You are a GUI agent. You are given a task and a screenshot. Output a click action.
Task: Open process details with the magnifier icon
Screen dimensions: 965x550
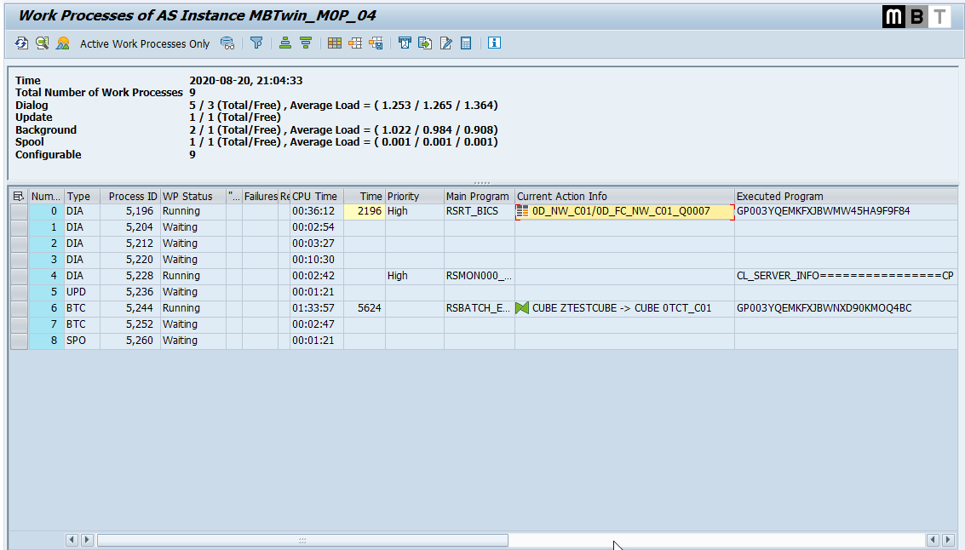point(40,43)
